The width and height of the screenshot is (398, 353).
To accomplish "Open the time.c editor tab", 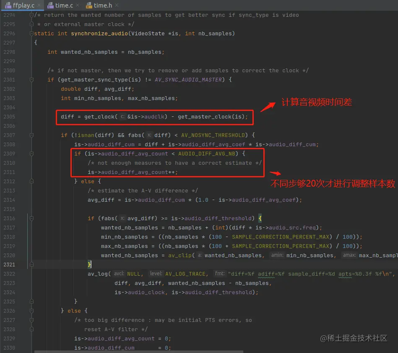I will [64, 5].
